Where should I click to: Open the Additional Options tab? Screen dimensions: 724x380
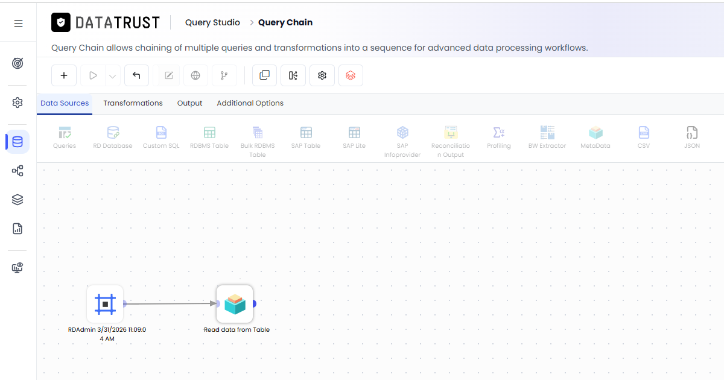point(250,103)
